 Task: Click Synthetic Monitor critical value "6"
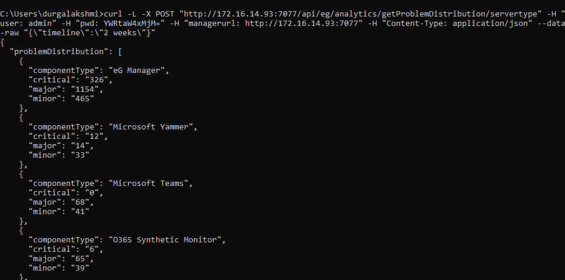[x=92, y=249]
